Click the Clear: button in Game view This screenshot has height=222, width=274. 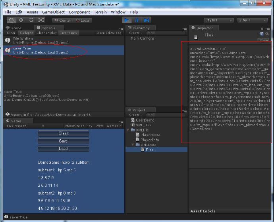[x=64, y=133]
